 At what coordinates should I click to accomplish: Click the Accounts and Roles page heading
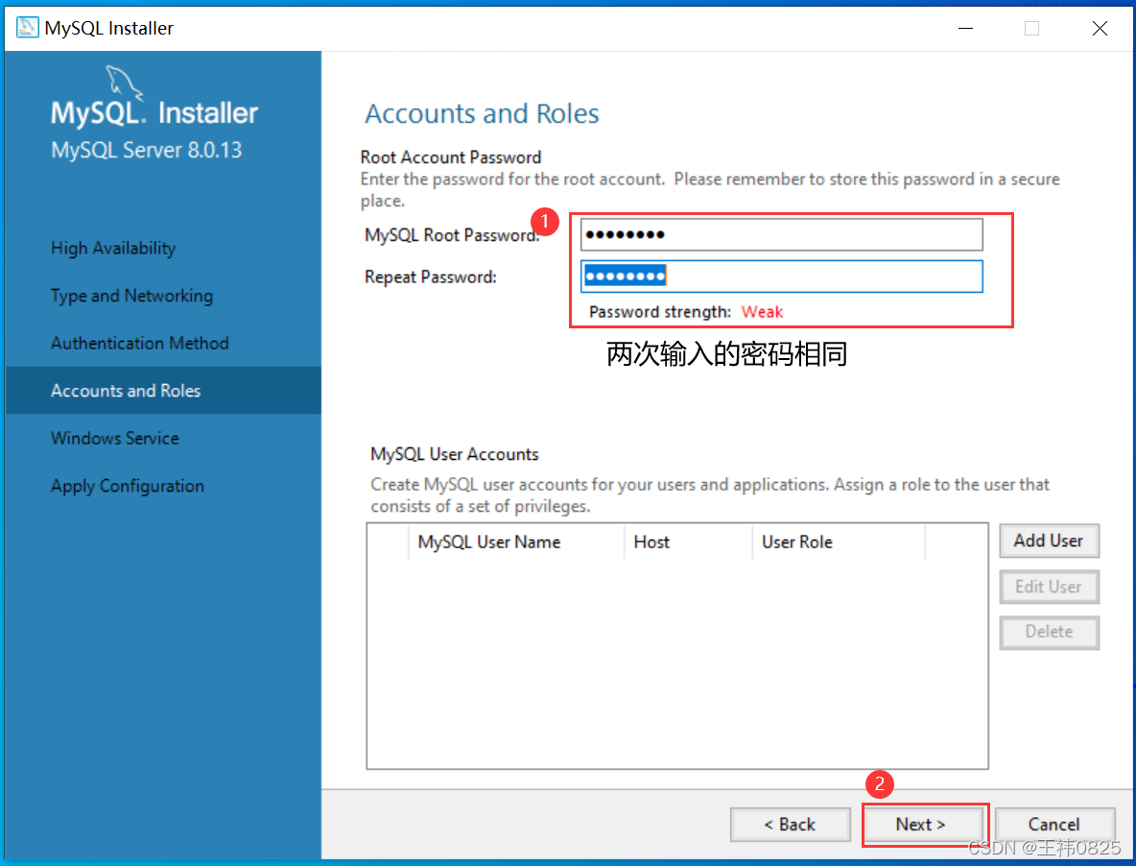(x=482, y=114)
